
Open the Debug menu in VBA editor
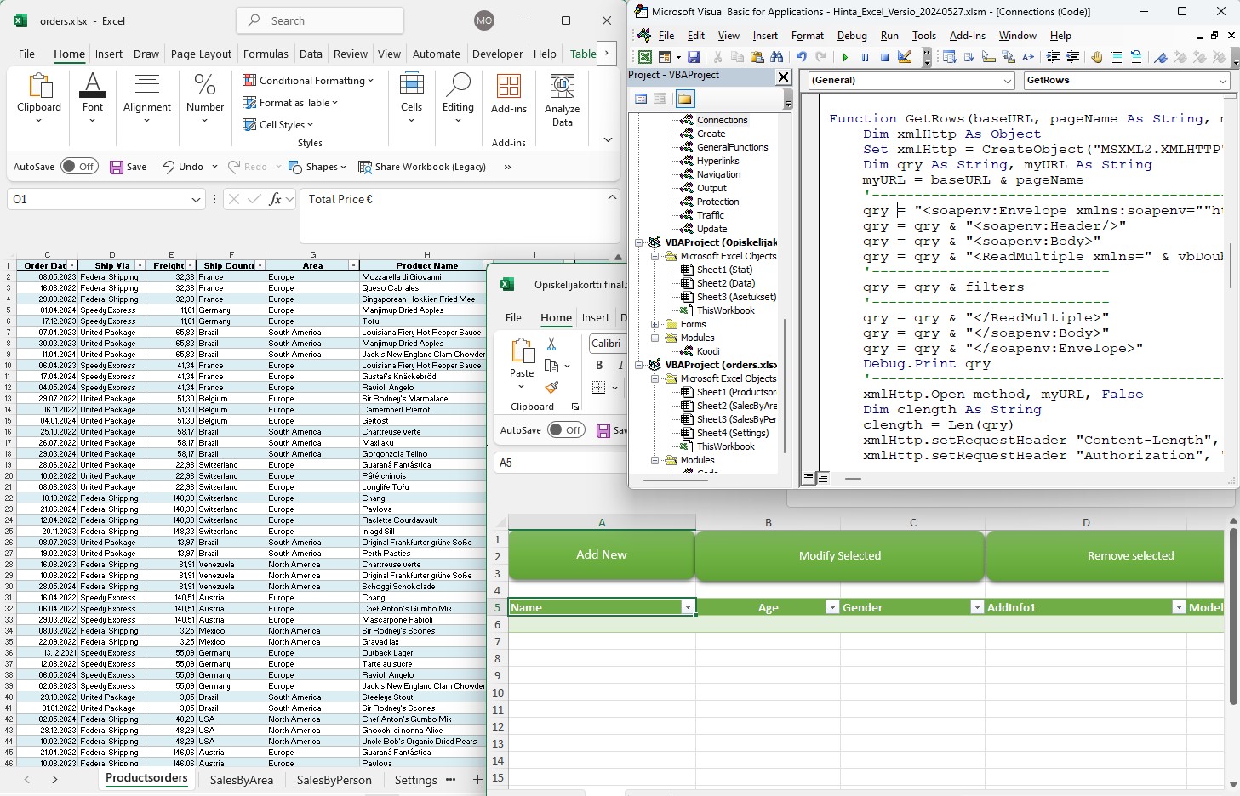pyautogui.click(x=851, y=36)
